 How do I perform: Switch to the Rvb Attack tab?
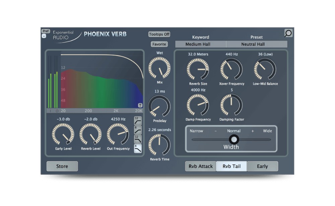[201, 166]
